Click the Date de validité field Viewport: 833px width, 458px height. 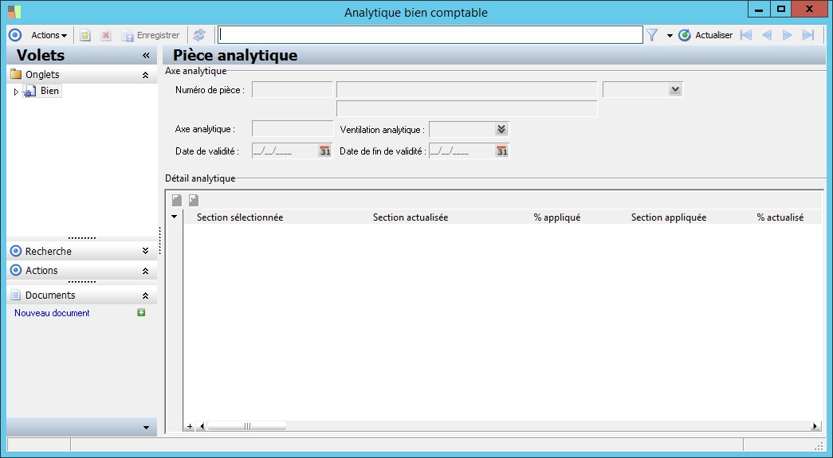285,151
